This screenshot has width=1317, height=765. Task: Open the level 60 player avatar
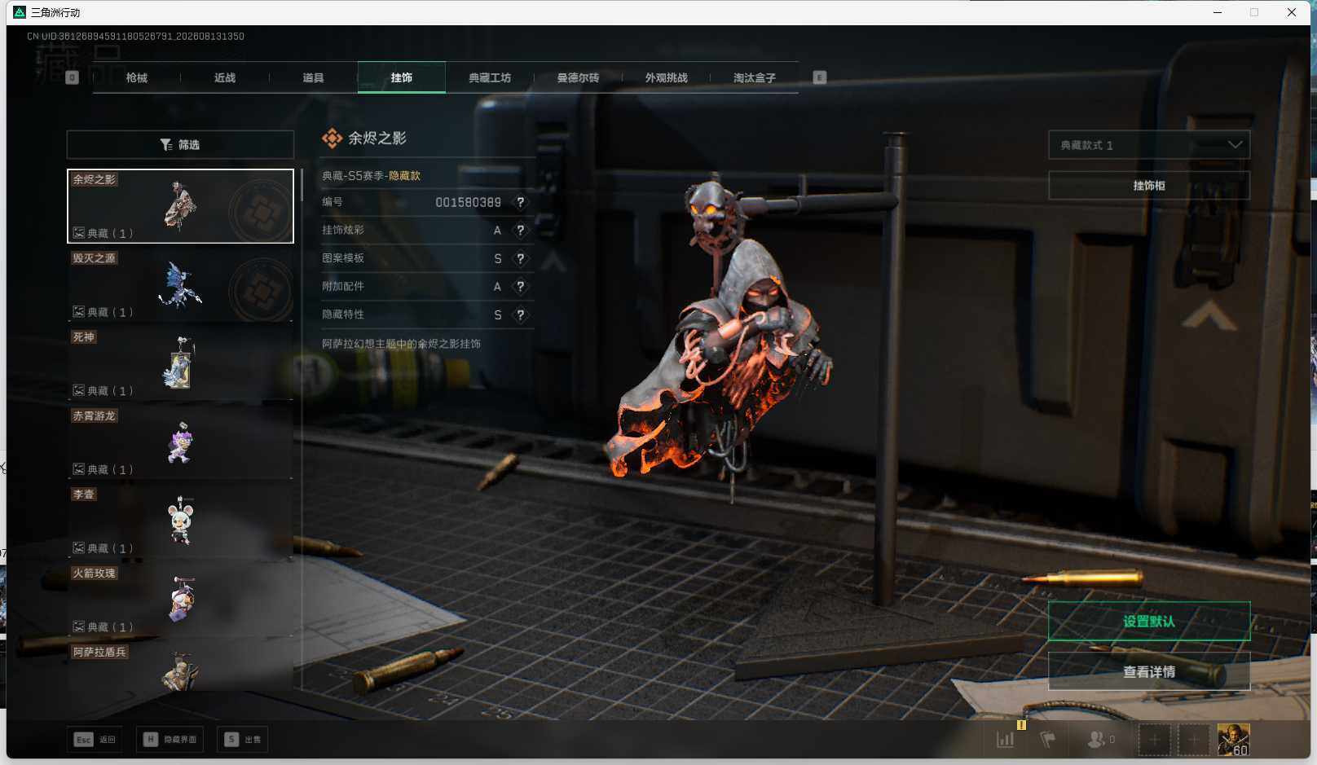point(1233,740)
